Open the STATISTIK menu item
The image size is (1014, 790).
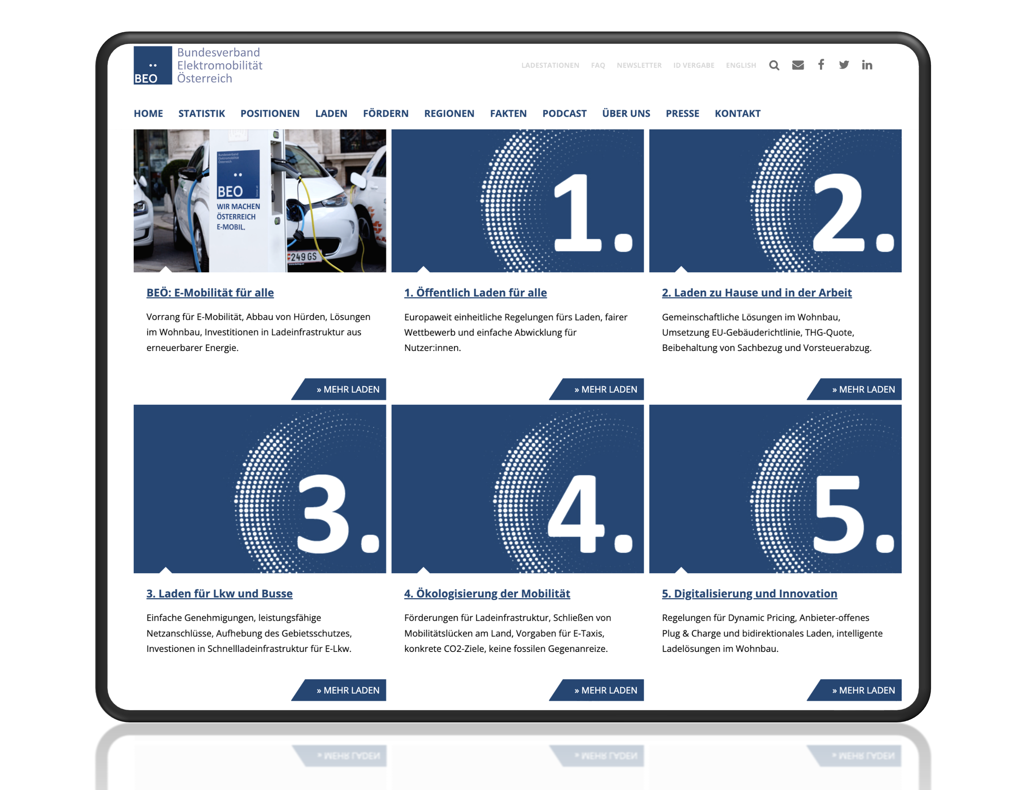(x=201, y=114)
